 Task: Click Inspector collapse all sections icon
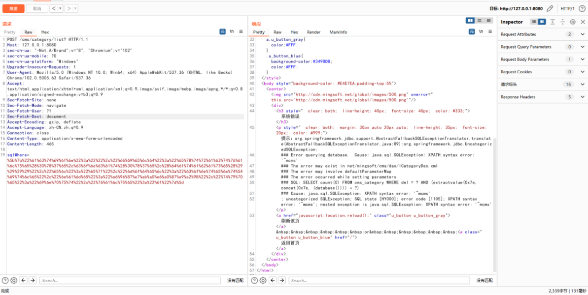(562, 22)
